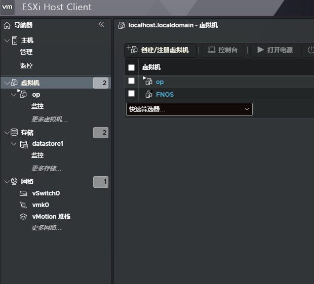Click the 导航器 title text
This screenshot has height=284, width=314.
(23, 25)
